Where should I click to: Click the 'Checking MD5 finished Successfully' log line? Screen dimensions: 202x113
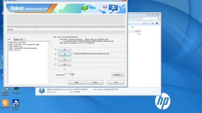[23, 48]
